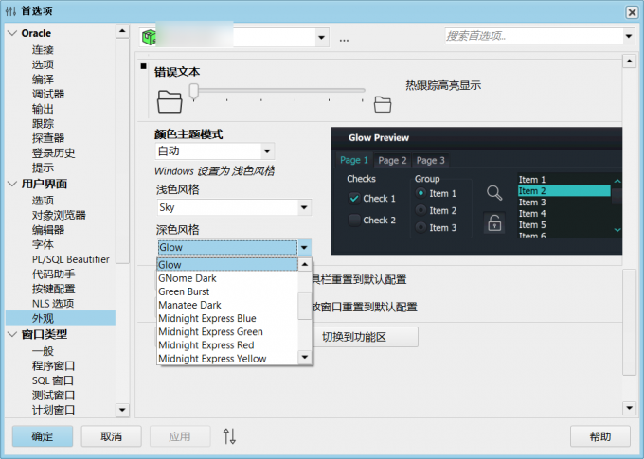This screenshot has height=459, width=644.
Task: Select Item 1 radio button in Group
Action: pyautogui.click(x=420, y=193)
